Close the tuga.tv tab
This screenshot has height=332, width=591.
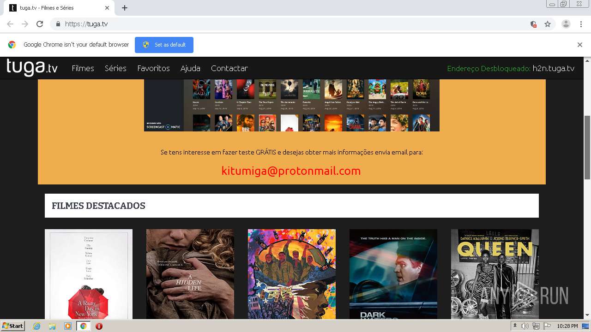pos(107,8)
